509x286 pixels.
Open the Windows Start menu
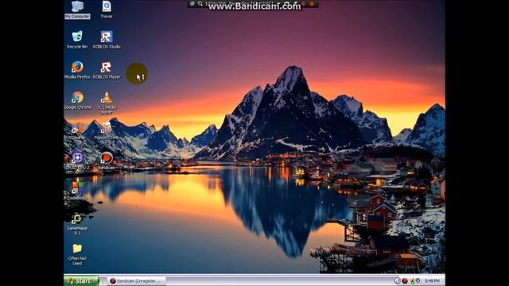tap(81, 280)
